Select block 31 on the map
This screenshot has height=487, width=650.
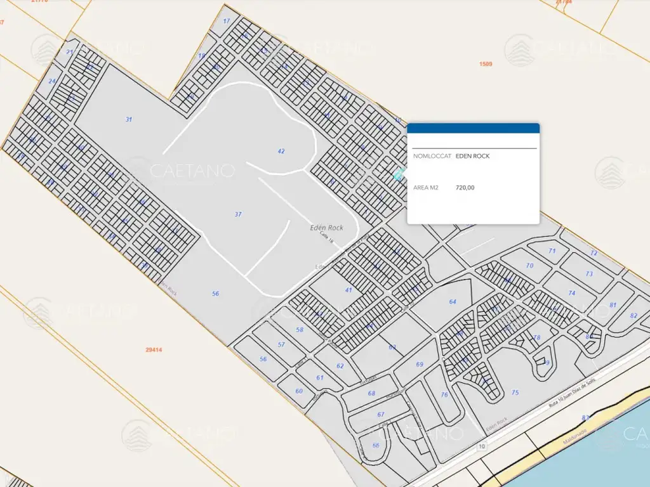[x=129, y=119]
